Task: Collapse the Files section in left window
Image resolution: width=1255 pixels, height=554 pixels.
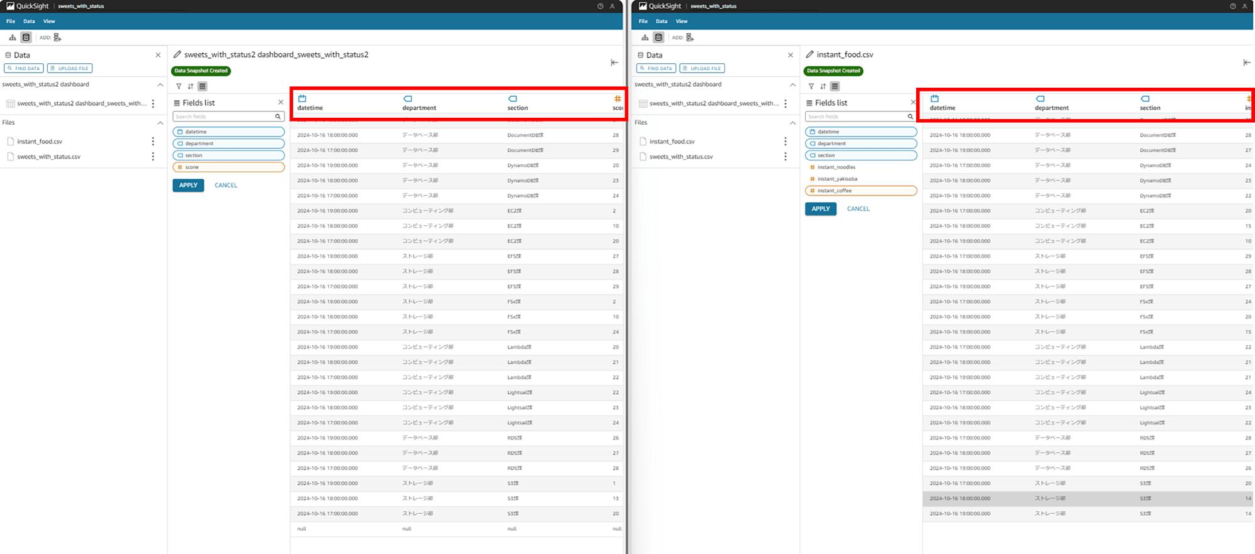Action: coord(160,123)
